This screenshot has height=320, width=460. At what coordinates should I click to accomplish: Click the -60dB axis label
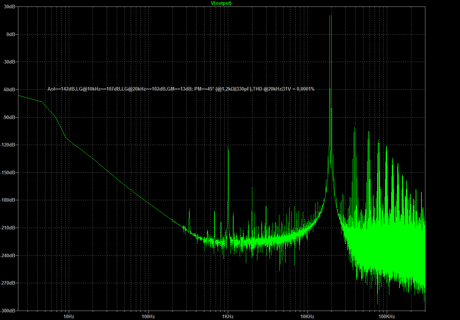tap(9, 90)
